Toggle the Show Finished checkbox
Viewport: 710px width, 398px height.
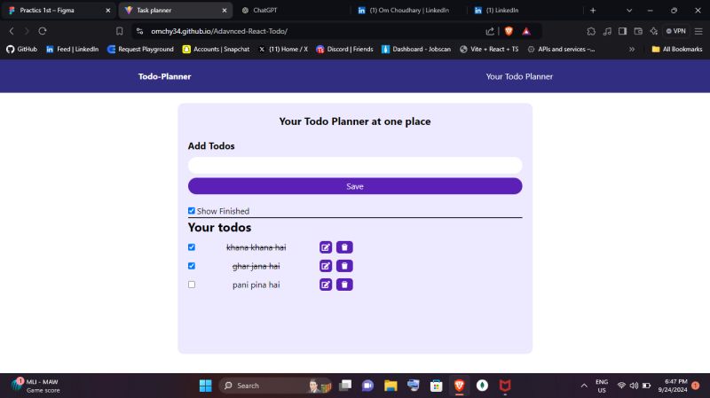coord(192,211)
